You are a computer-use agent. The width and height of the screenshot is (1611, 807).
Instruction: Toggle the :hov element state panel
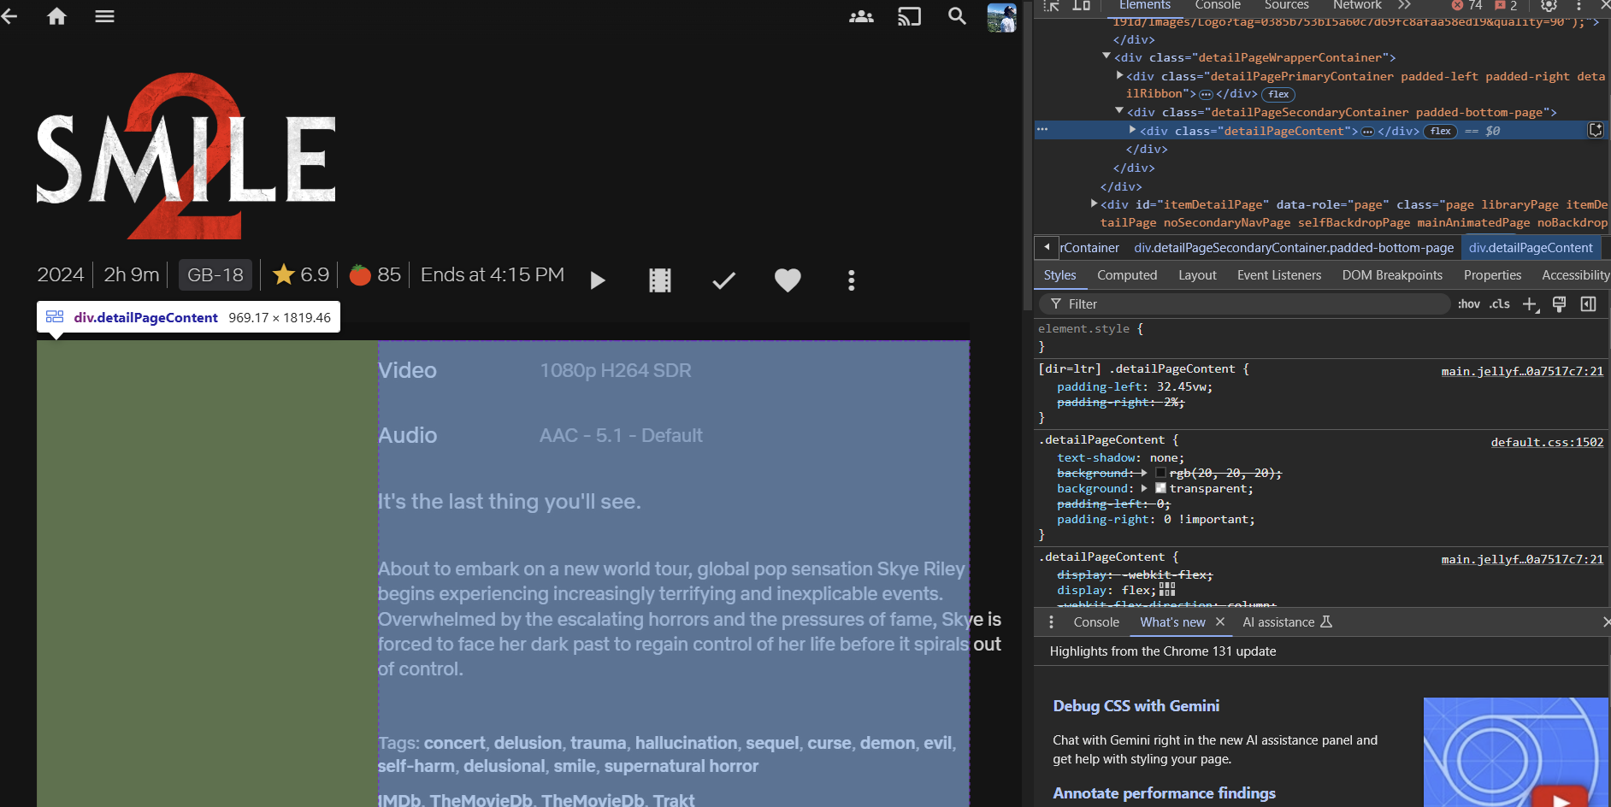(1468, 304)
